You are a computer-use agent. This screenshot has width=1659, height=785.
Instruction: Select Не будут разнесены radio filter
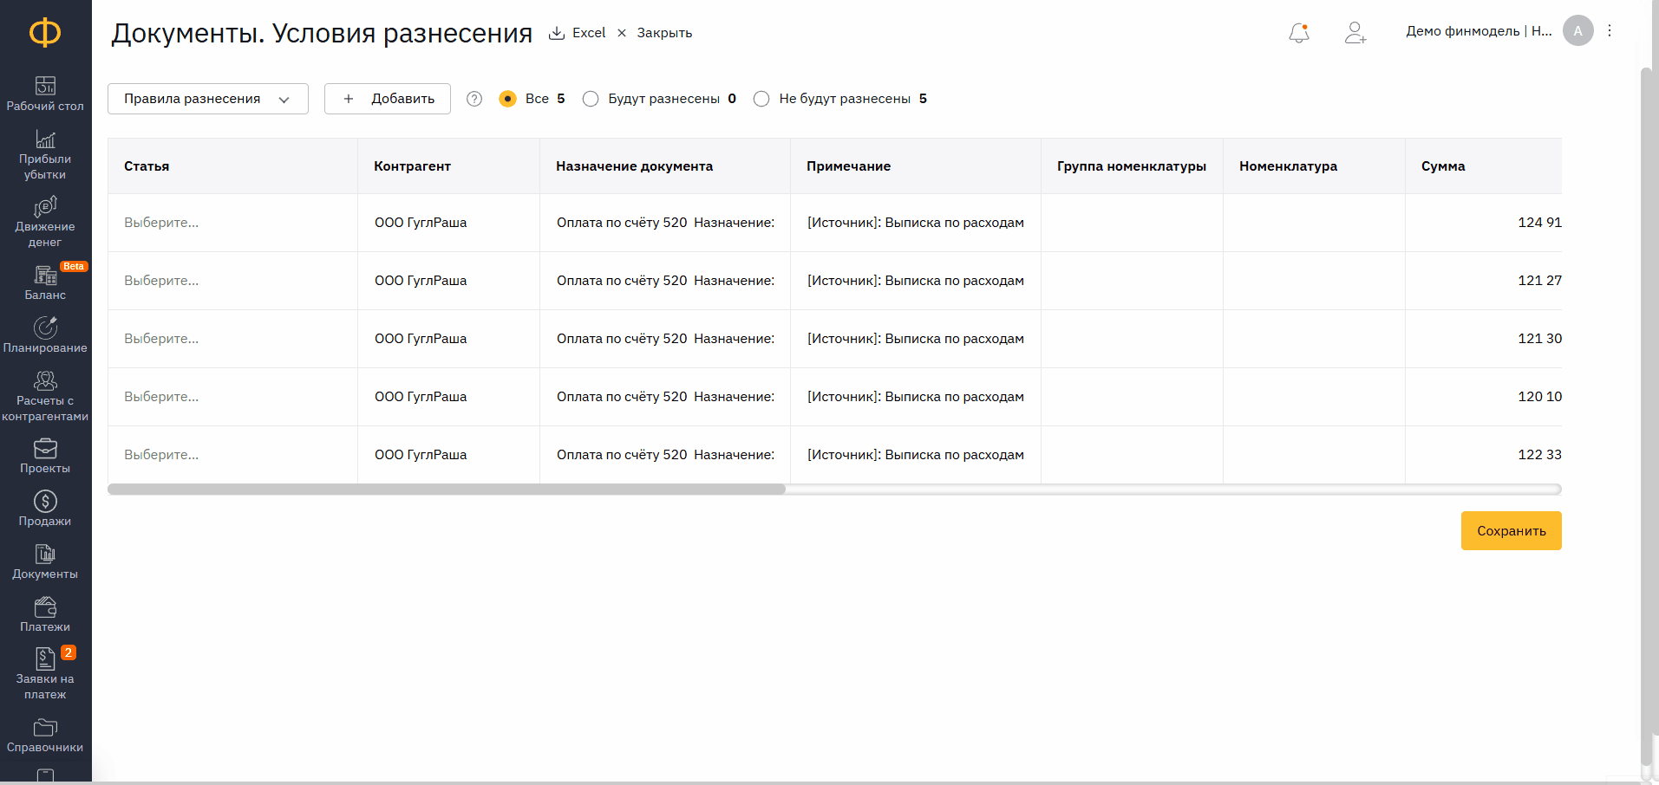tap(761, 99)
